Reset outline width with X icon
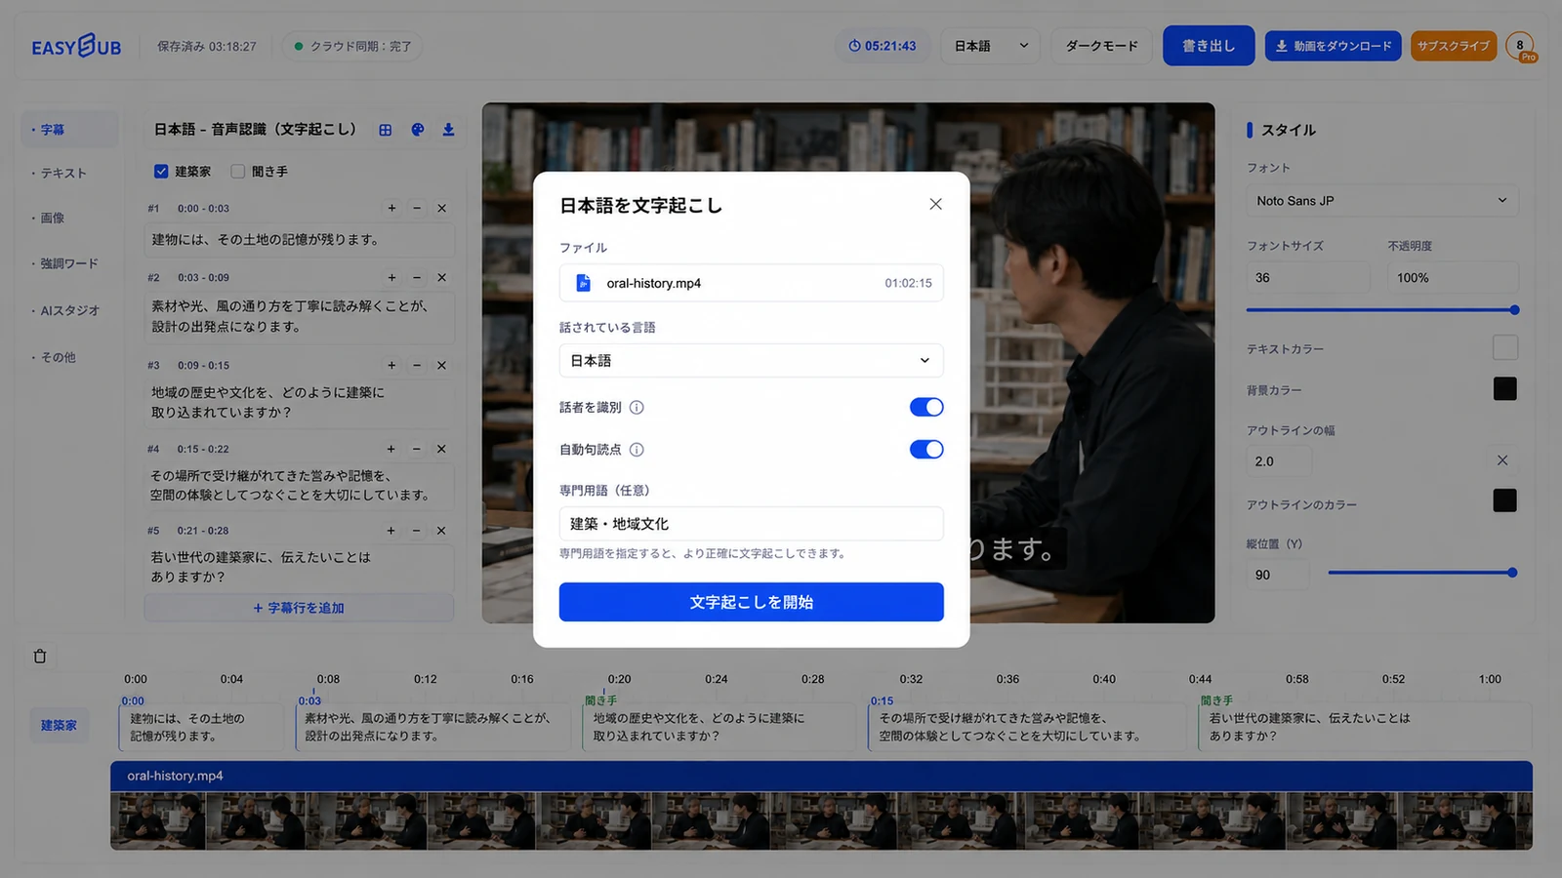1562x878 pixels. pyautogui.click(x=1502, y=460)
